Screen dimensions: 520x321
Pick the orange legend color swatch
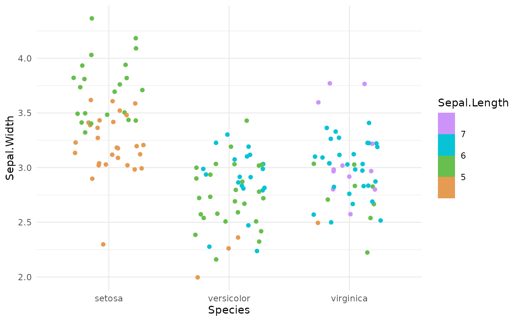446,188
